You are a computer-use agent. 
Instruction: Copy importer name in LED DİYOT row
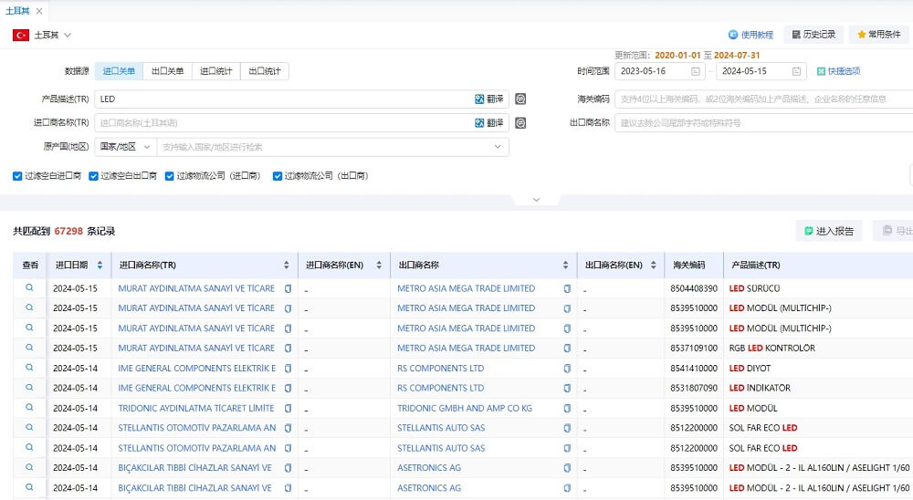point(288,369)
